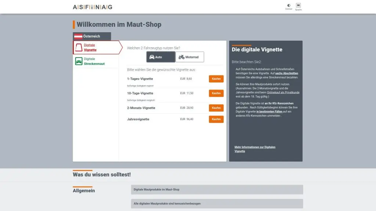Toggle the Kontrast mode icon
The width and height of the screenshot is (376, 211).
click(289, 5)
